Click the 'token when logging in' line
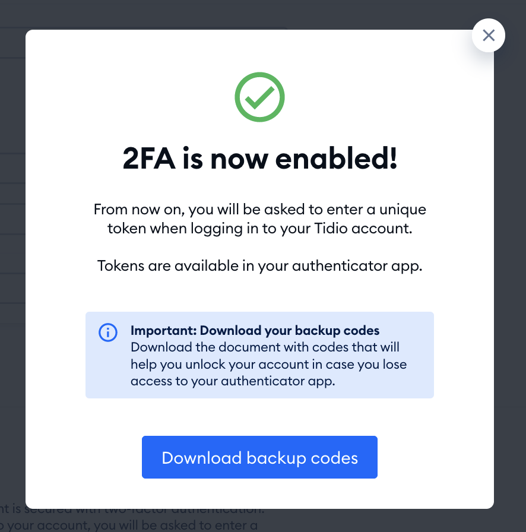Screen dimensions: 526x532 point(259,229)
